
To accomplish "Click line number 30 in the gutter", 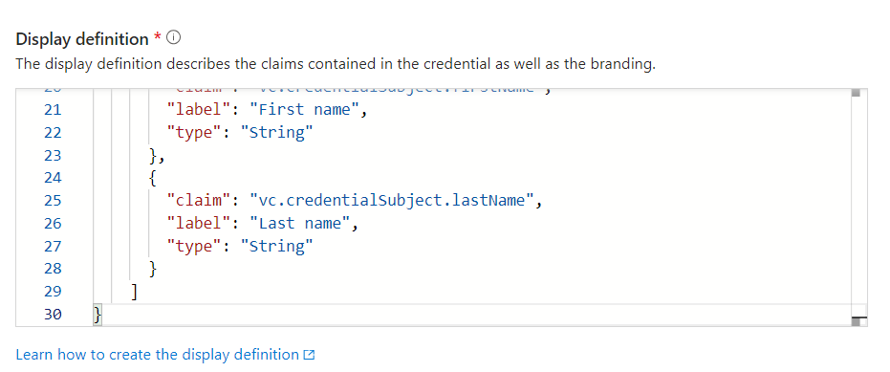I will coord(53,314).
